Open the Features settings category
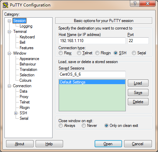The image size is (158, 152). (26, 48)
